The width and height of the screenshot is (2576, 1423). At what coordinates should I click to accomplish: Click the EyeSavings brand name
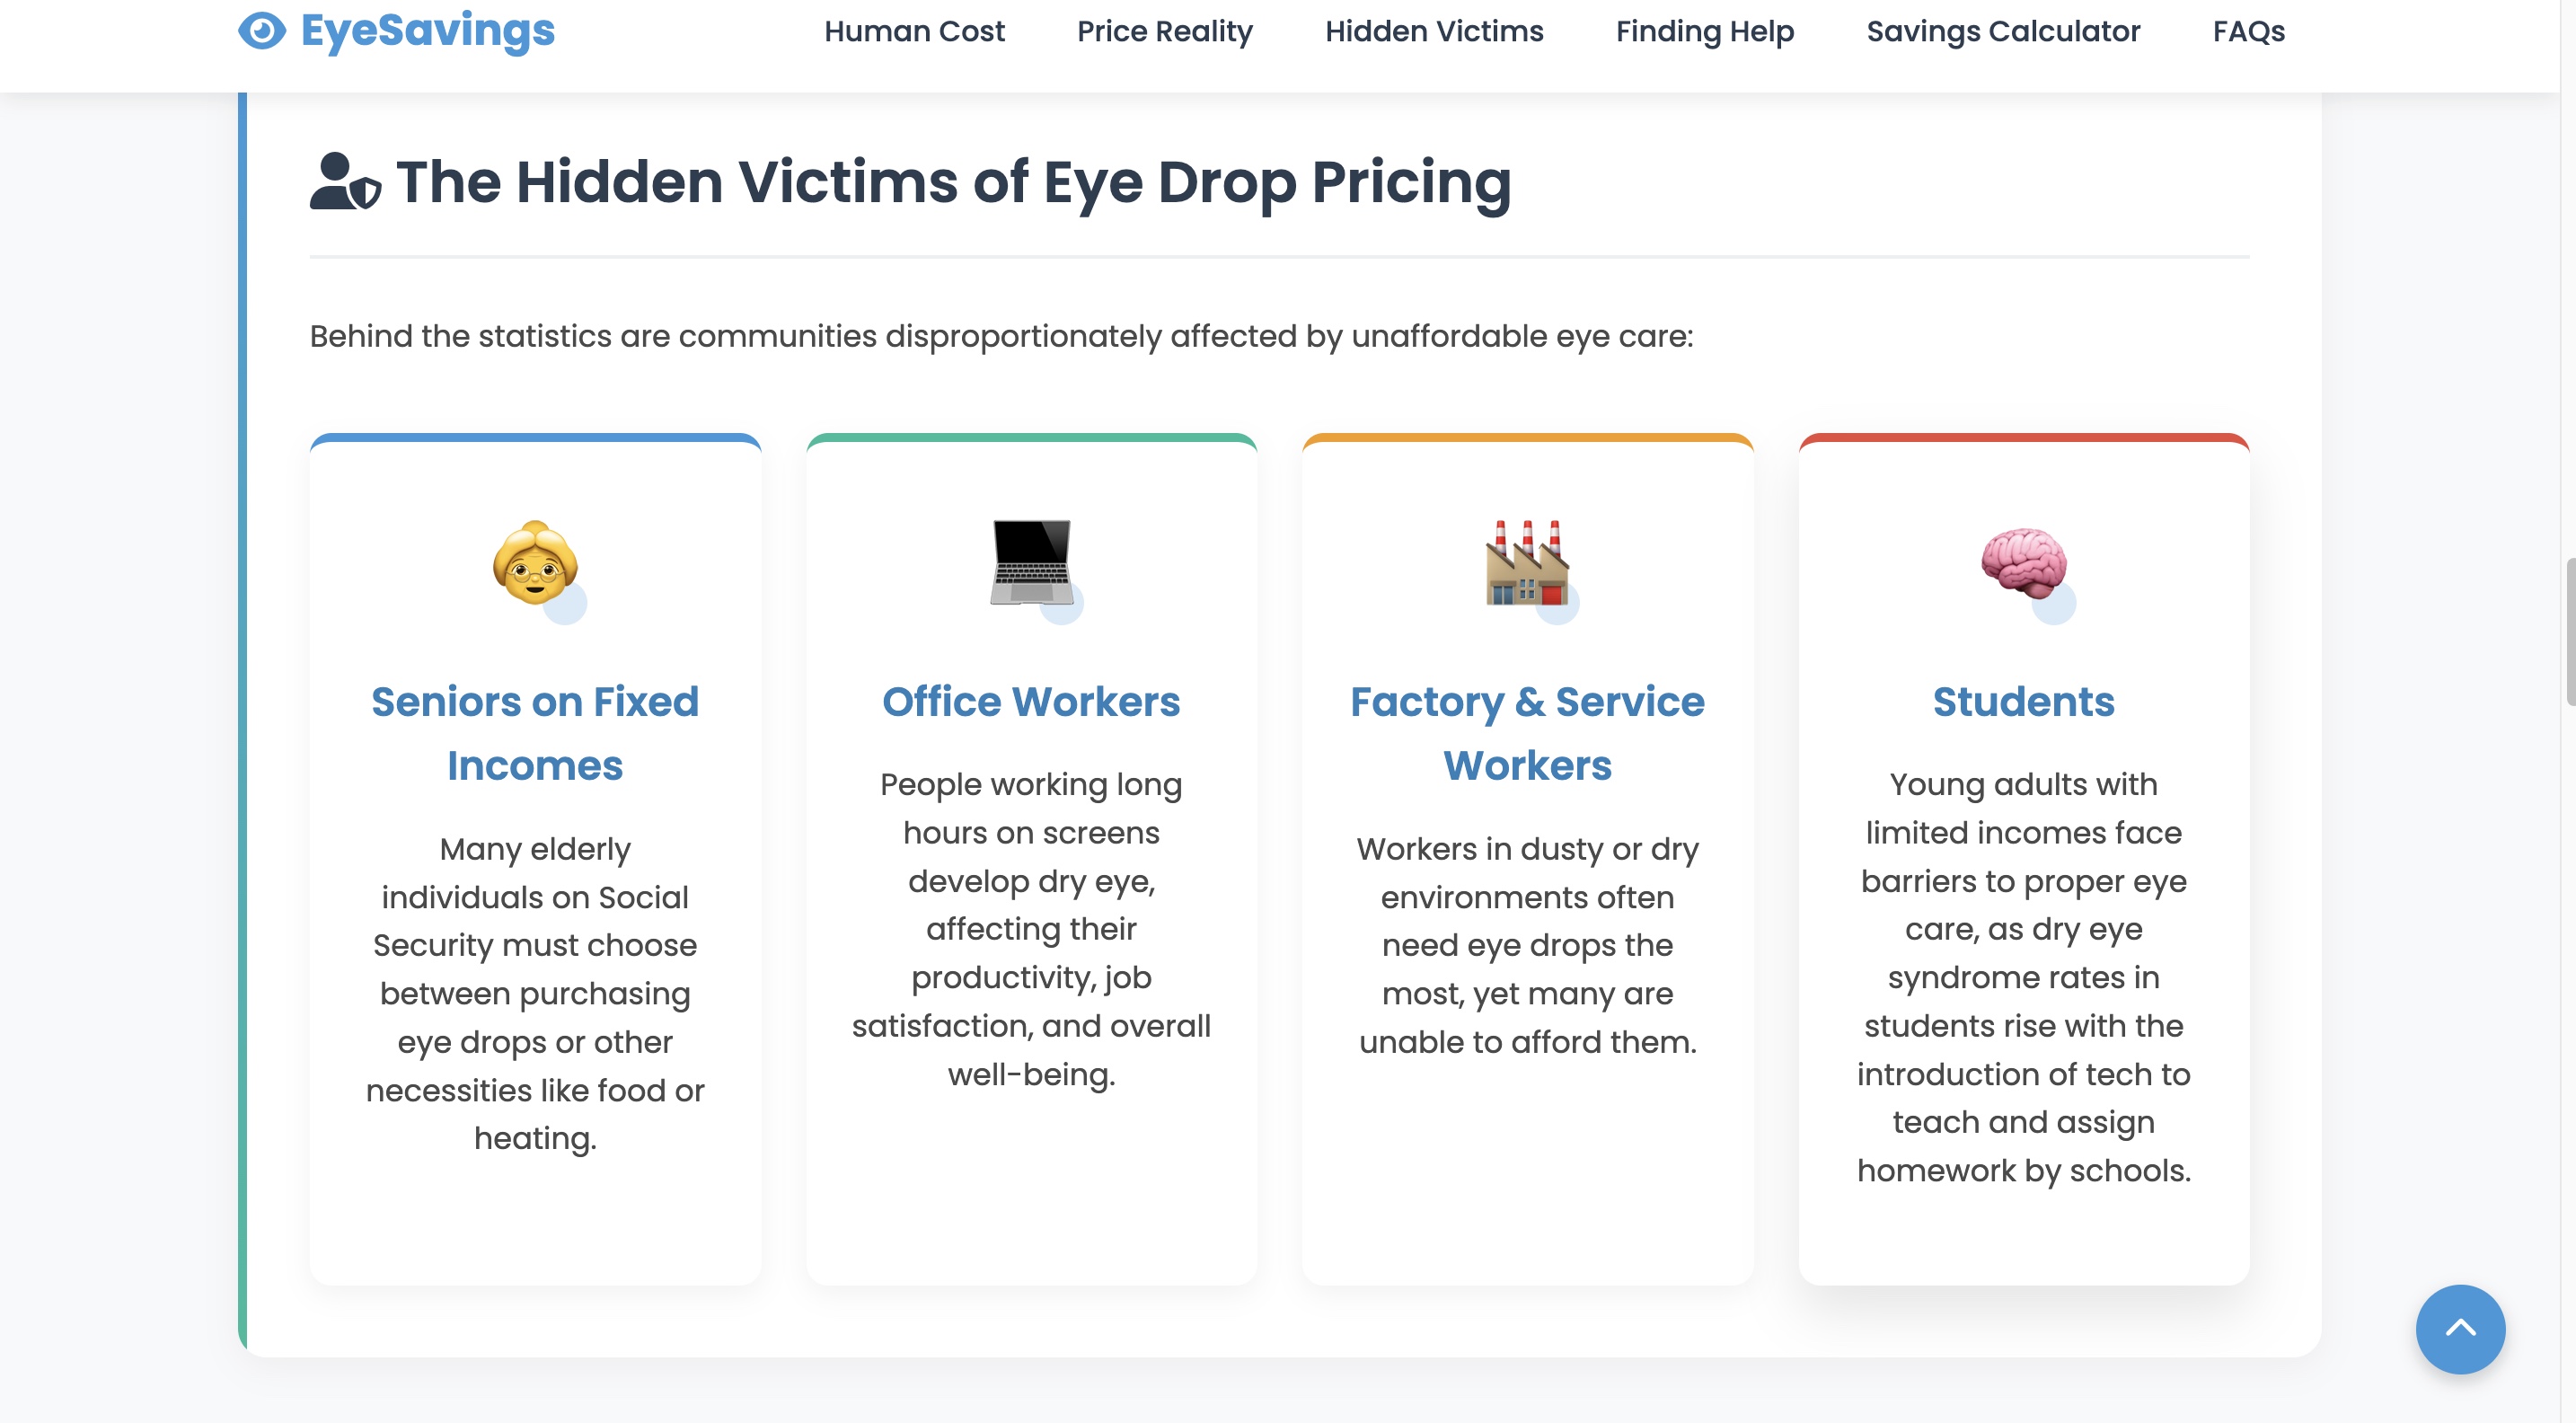428,30
